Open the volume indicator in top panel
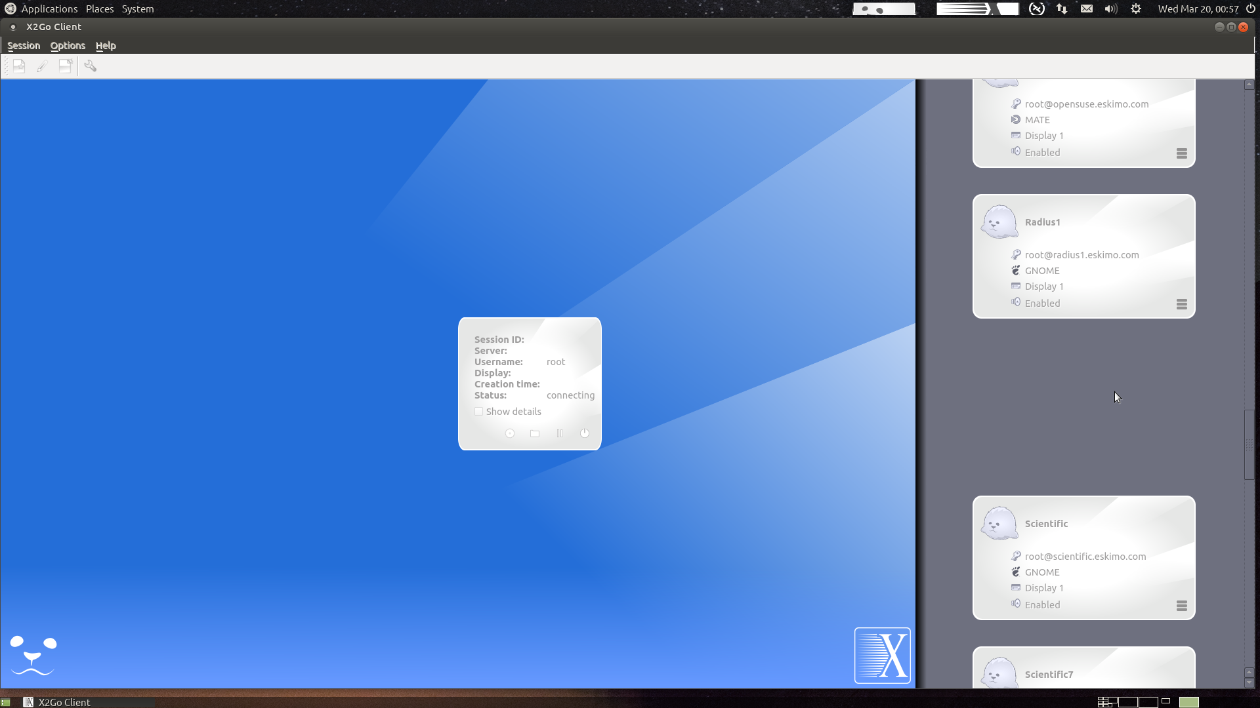The height and width of the screenshot is (708, 1260). [1111, 9]
